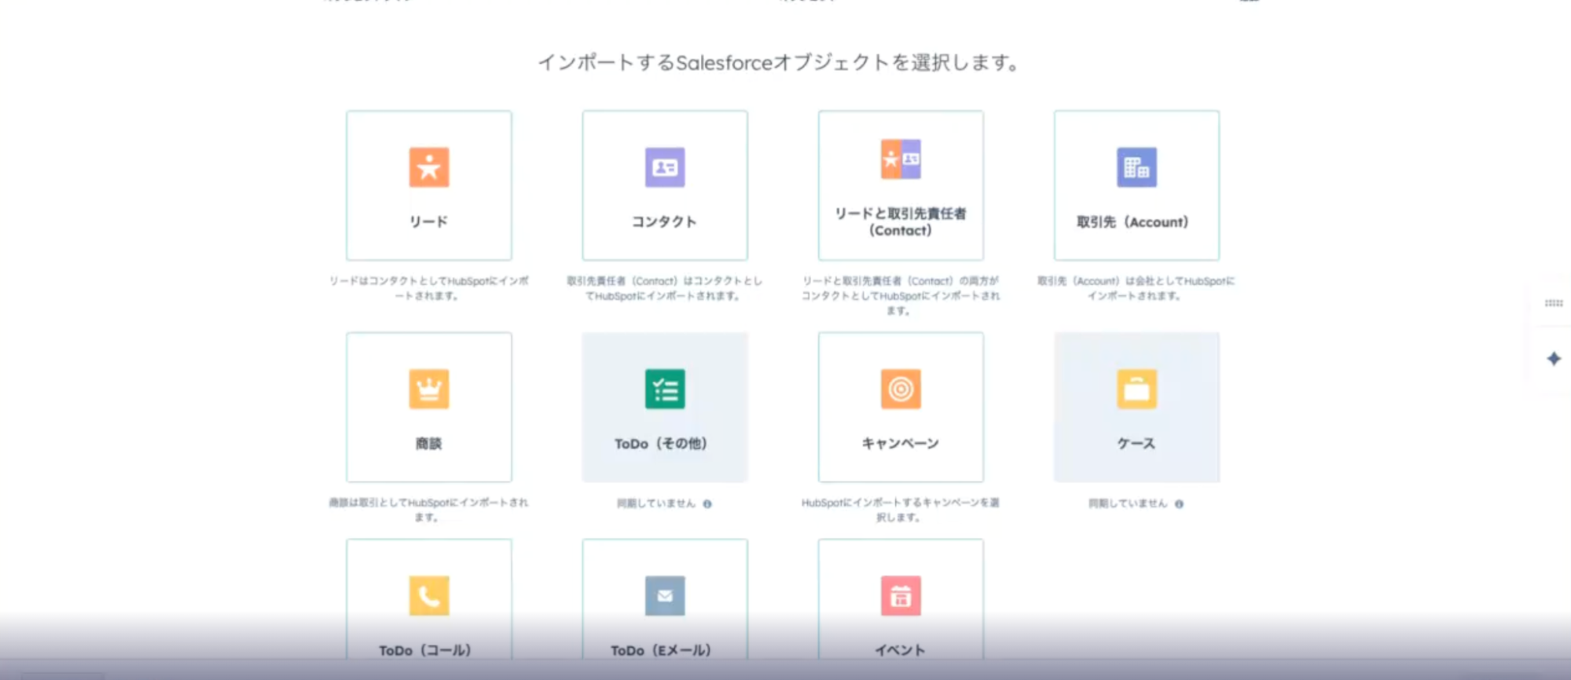Open the sparkle assistant icon at right edge
The image size is (1571, 680).
tap(1554, 359)
